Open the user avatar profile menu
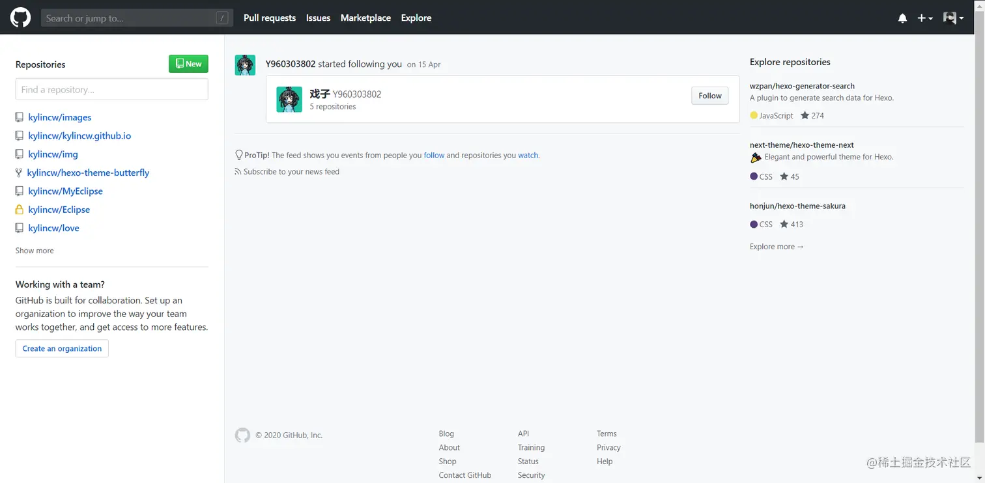The image size is (985, 483). click(x=953, y=18)
